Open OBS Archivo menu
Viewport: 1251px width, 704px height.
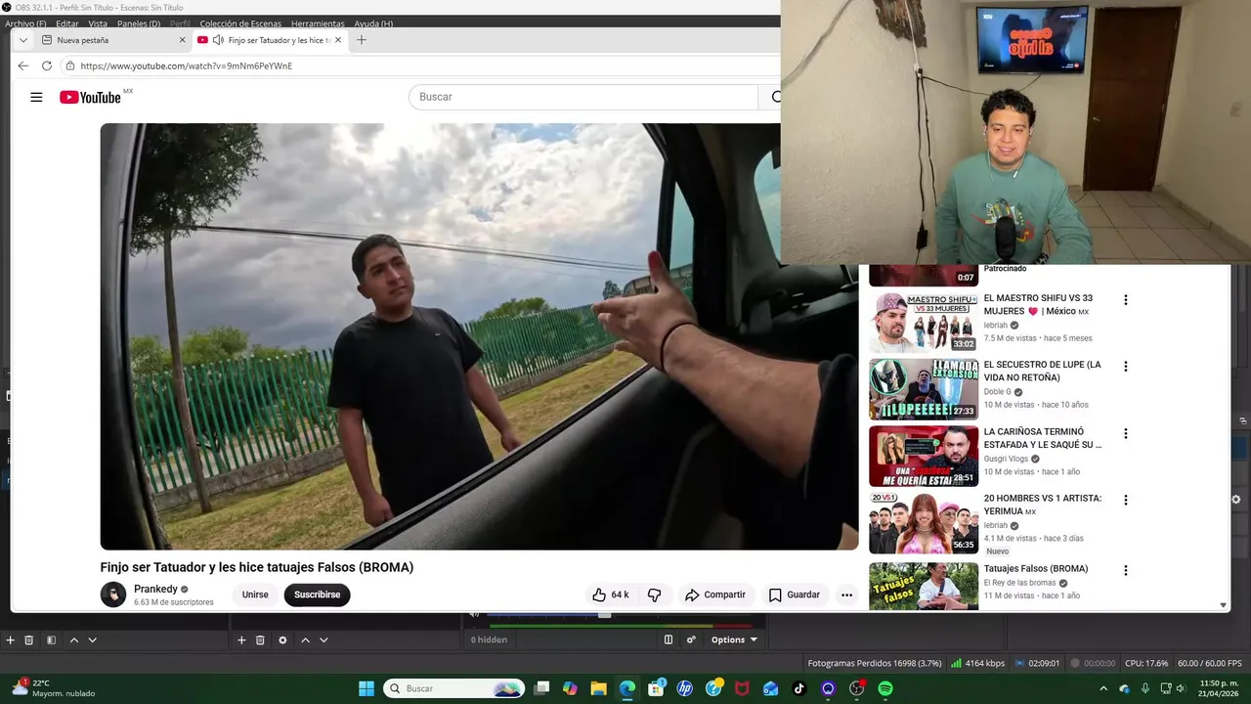pos(25,23)
